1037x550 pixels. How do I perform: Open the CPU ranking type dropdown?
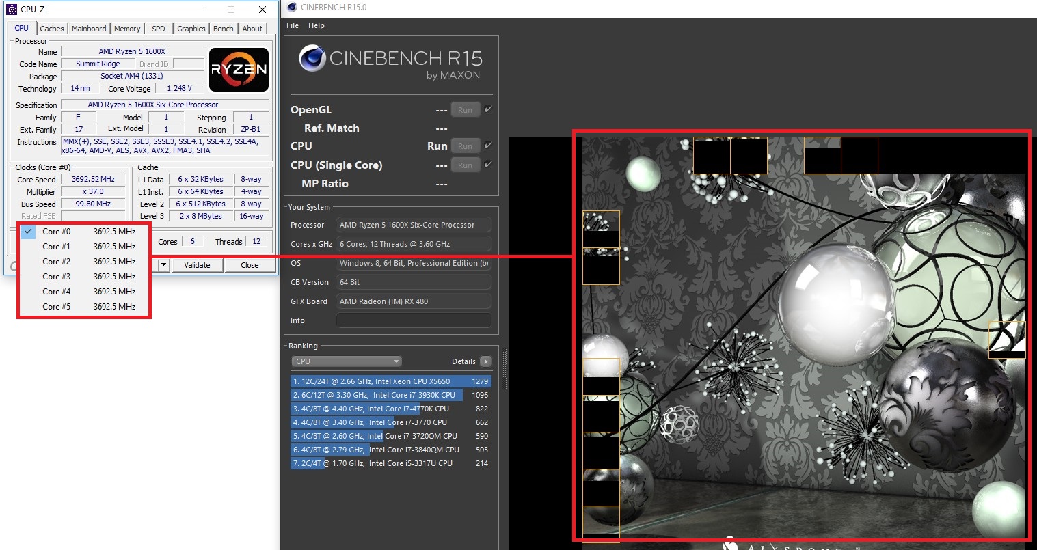point(347,361)
